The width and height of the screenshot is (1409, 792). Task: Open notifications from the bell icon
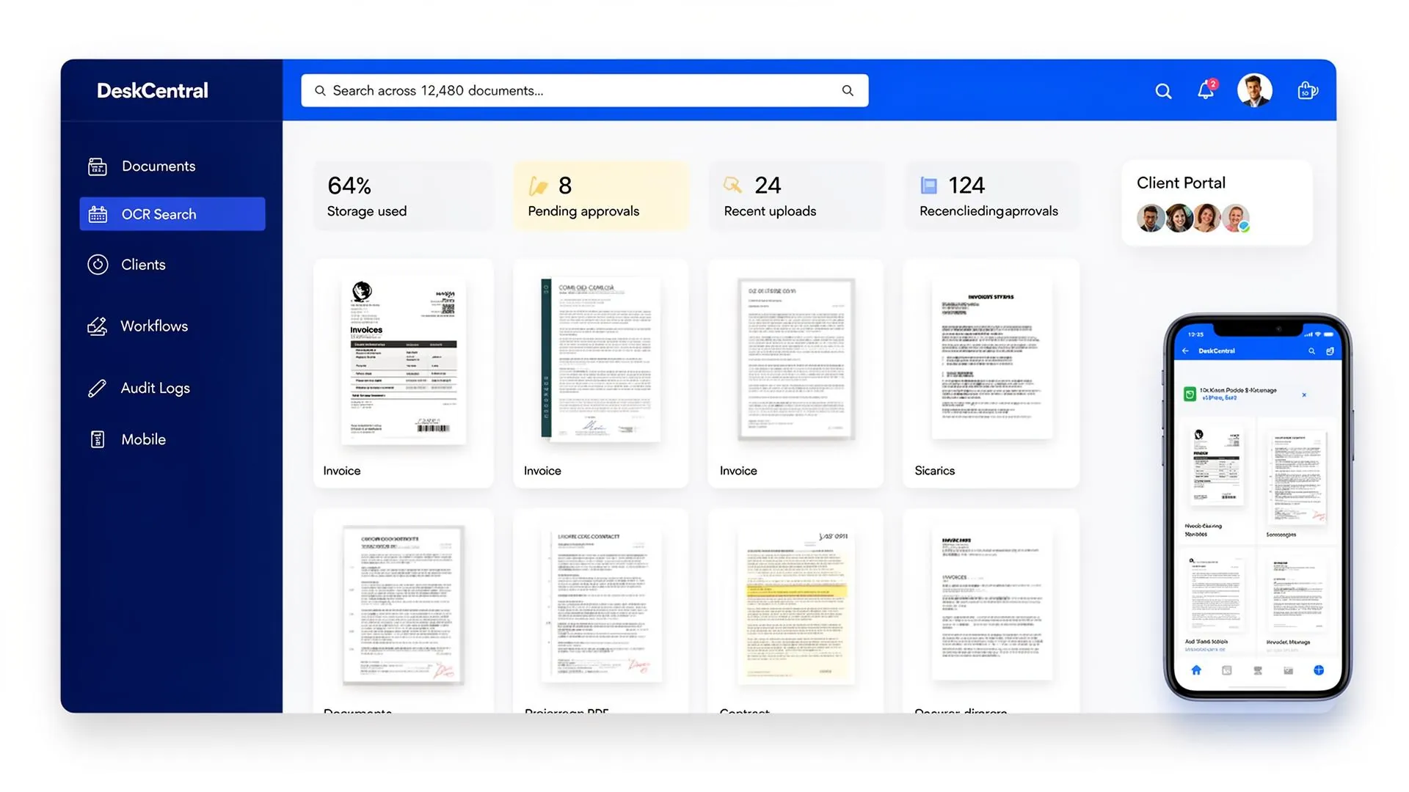[x=1206, y=90]
